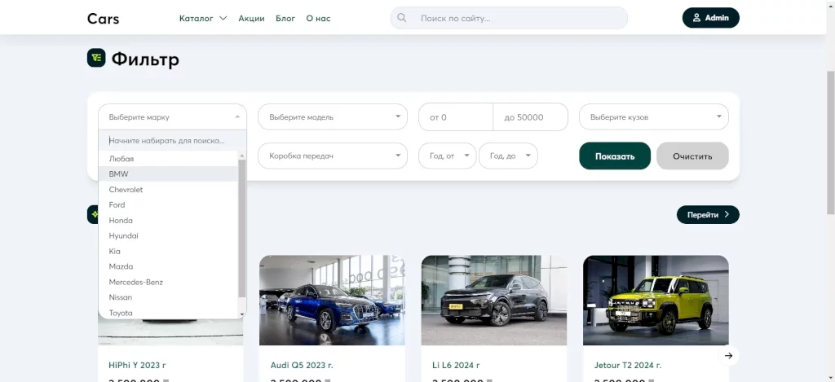Select Любая in brand list
The height and width of the screenshot is (382, 835).
click(x=168, y=159)
